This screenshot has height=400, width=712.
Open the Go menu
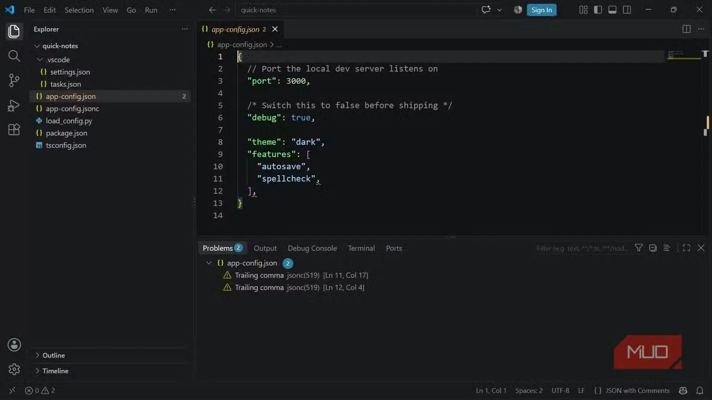131,10
